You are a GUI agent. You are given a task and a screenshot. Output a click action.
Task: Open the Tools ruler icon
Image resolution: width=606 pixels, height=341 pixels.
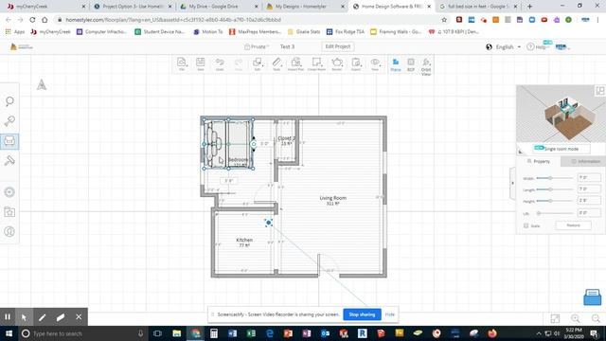[276, 63]
